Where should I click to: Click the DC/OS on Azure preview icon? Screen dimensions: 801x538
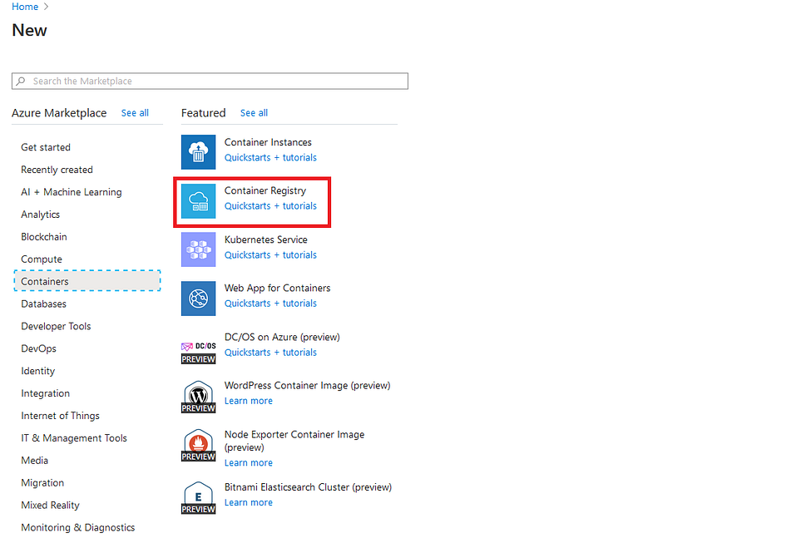198,353
